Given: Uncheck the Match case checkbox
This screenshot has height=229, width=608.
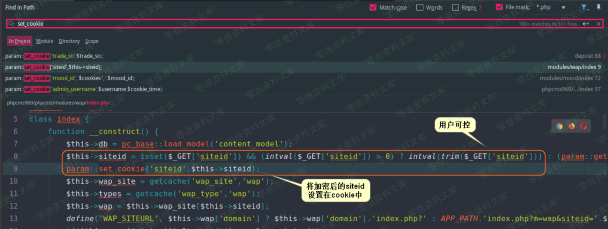Looking at the screenshot, I should (x=373, y=7).
